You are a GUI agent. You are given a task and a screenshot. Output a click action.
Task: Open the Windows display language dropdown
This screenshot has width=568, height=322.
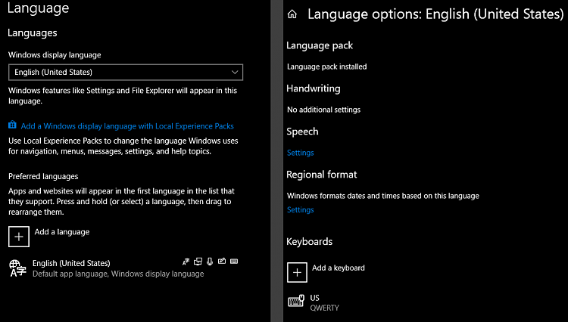[126, 73]
